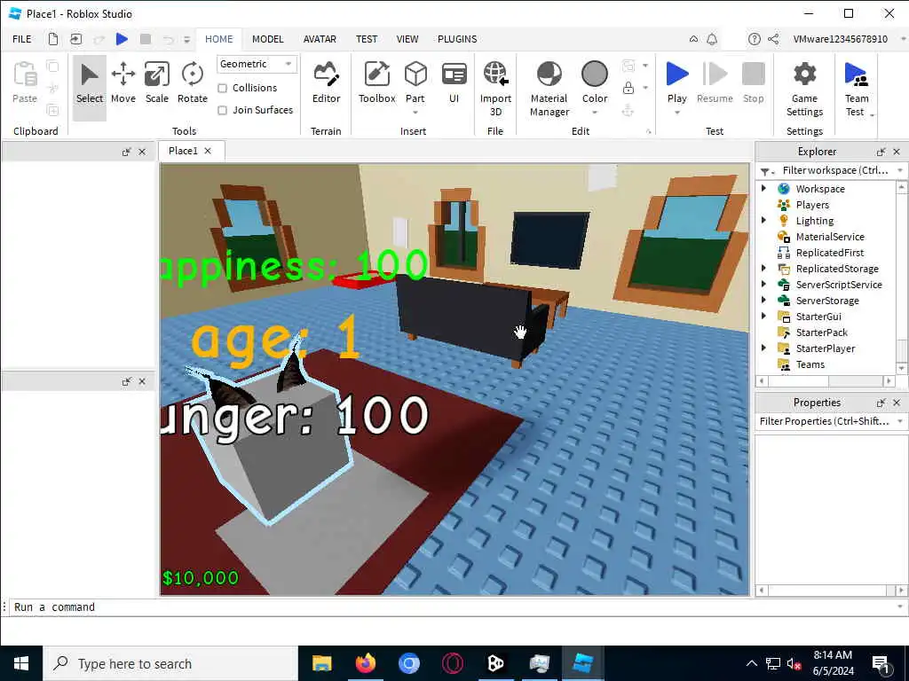Open Game Settings

(804, 89)
